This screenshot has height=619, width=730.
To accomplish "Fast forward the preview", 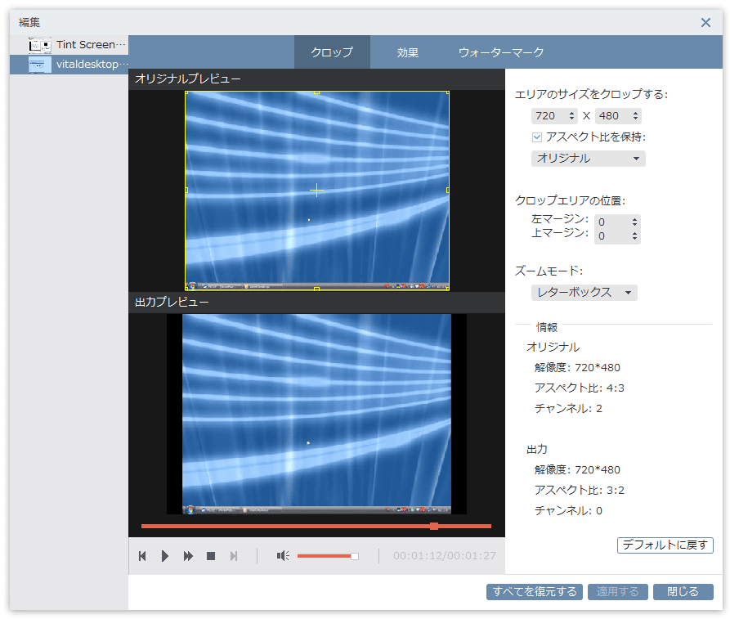I will click(x=188, y=556).
